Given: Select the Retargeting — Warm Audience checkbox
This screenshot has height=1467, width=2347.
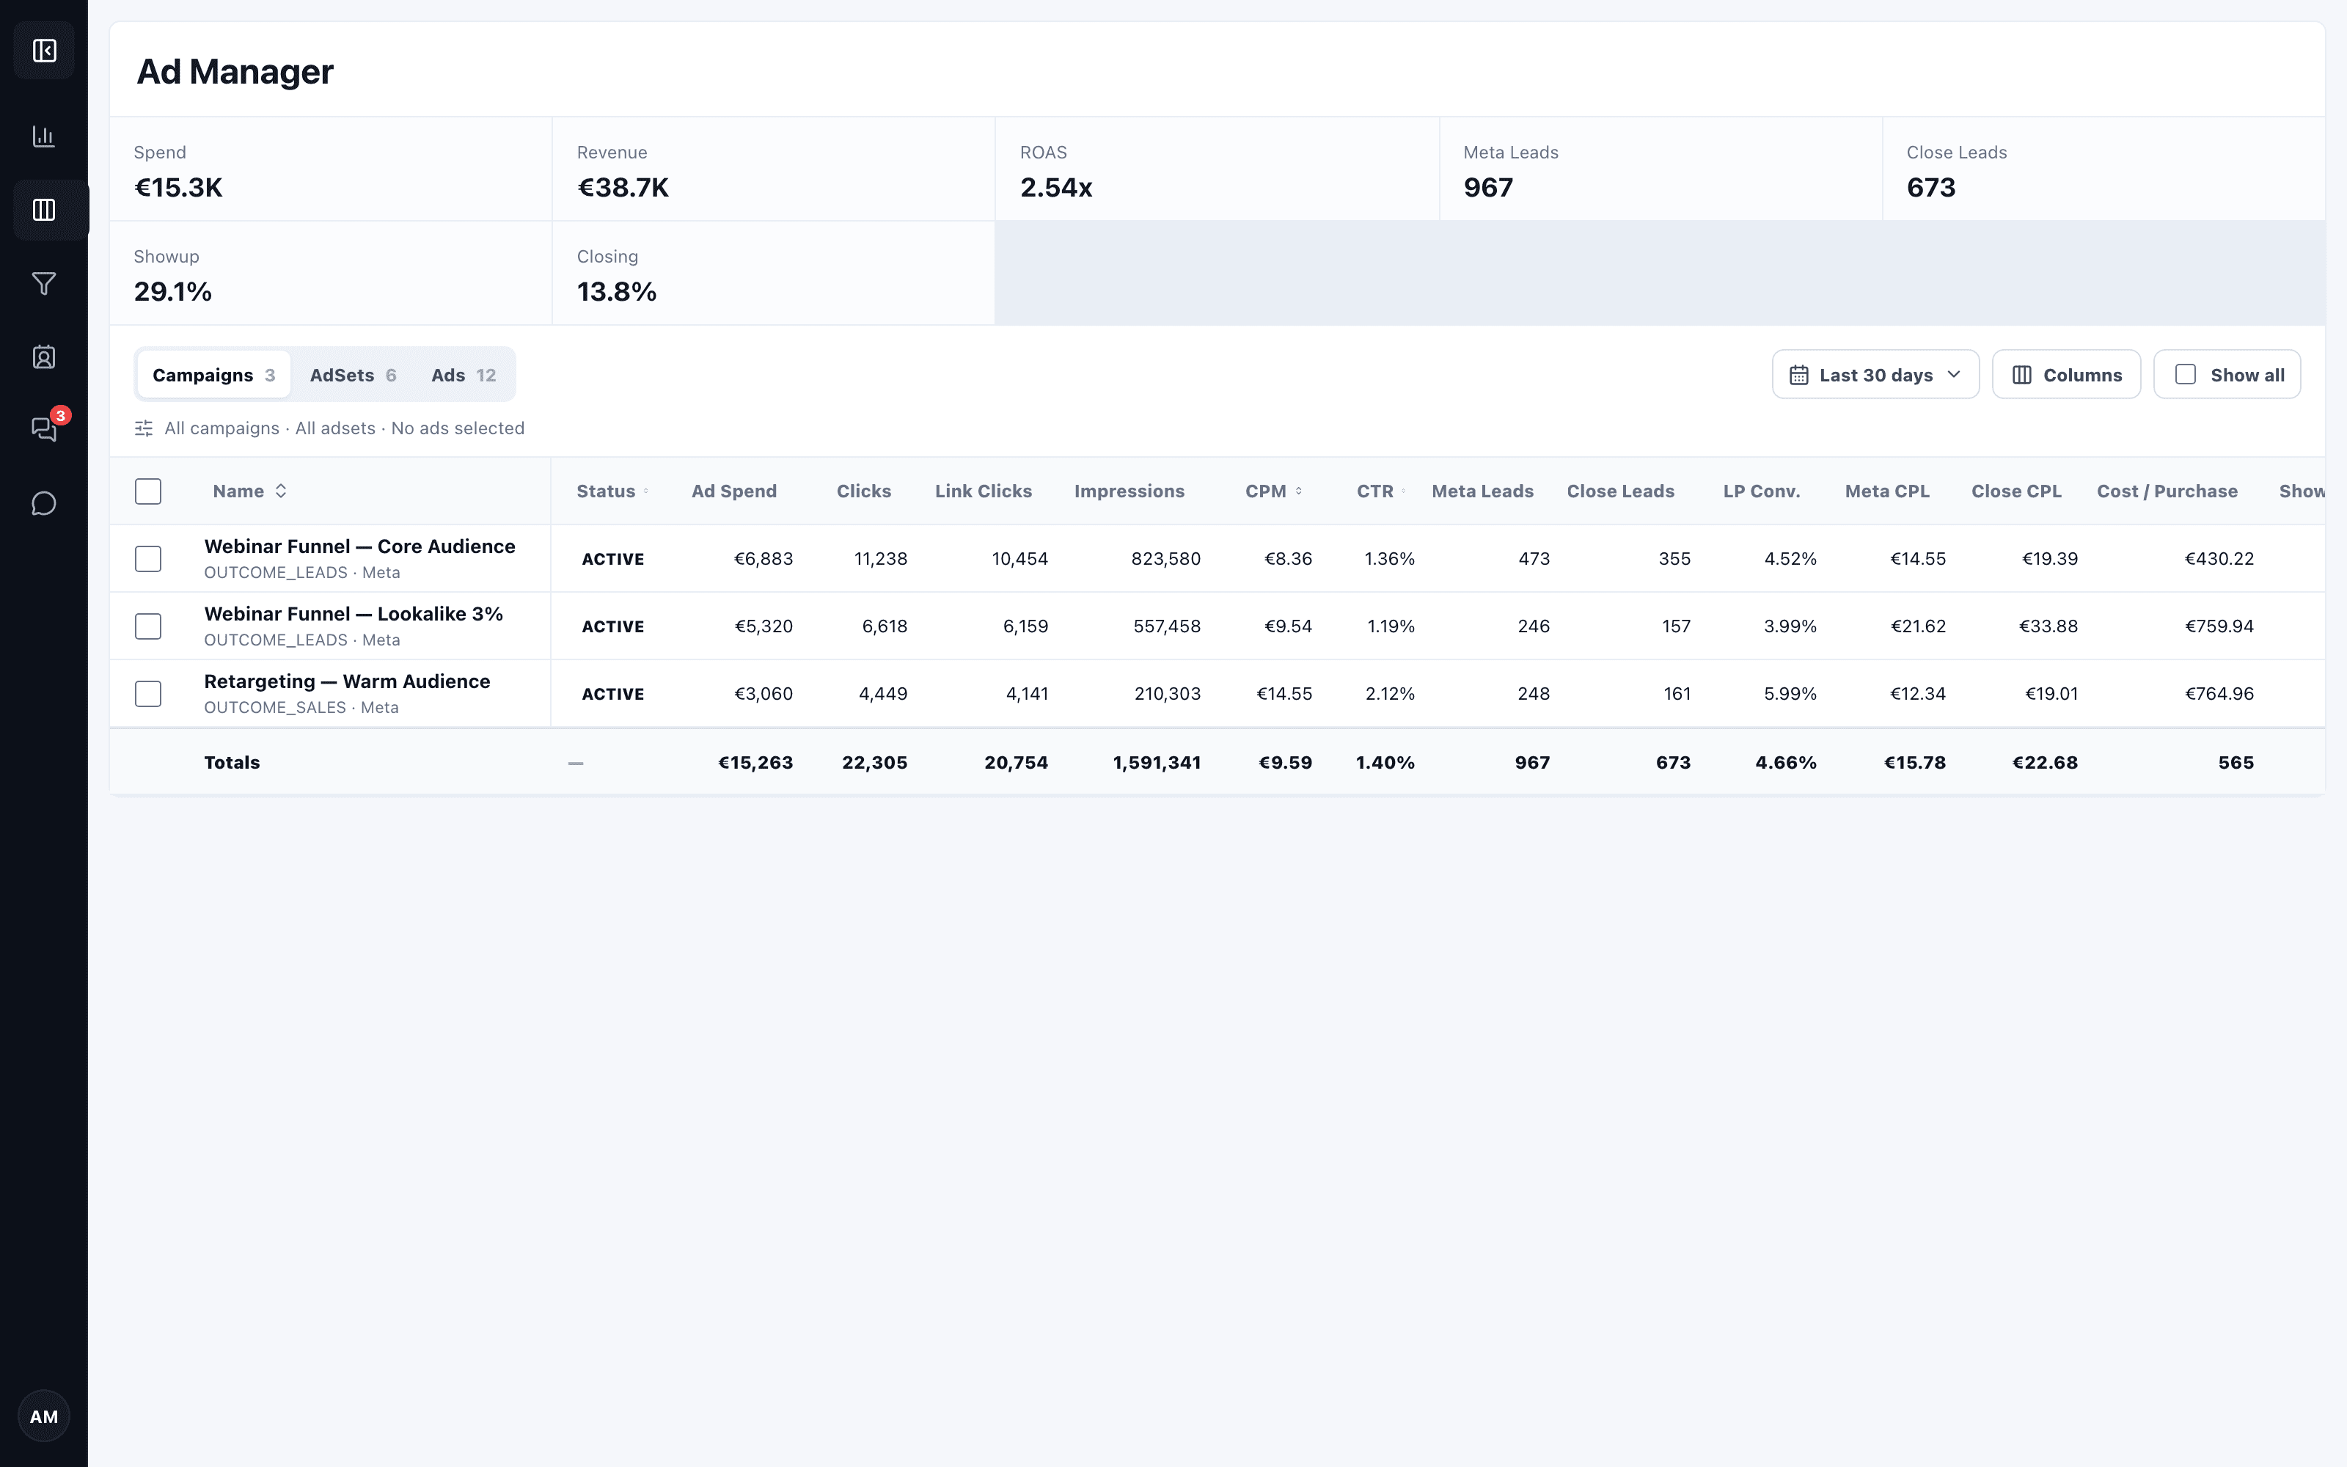Looking at the screenshot, I should pyautogui.click(x=148, y=694).
